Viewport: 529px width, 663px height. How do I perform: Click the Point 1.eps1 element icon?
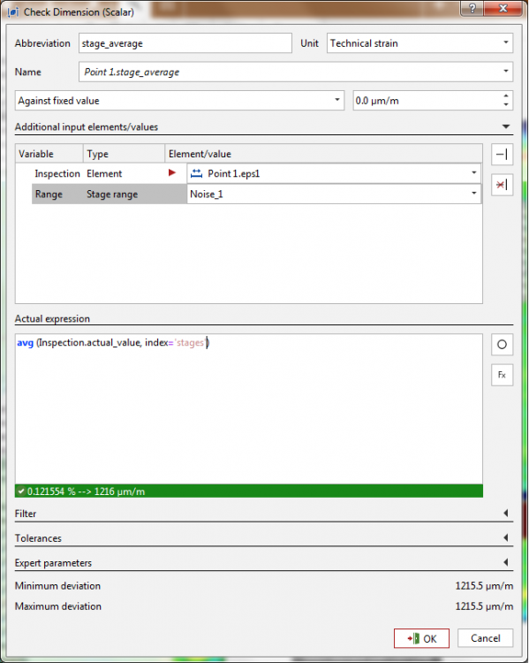tap(196, 173)
